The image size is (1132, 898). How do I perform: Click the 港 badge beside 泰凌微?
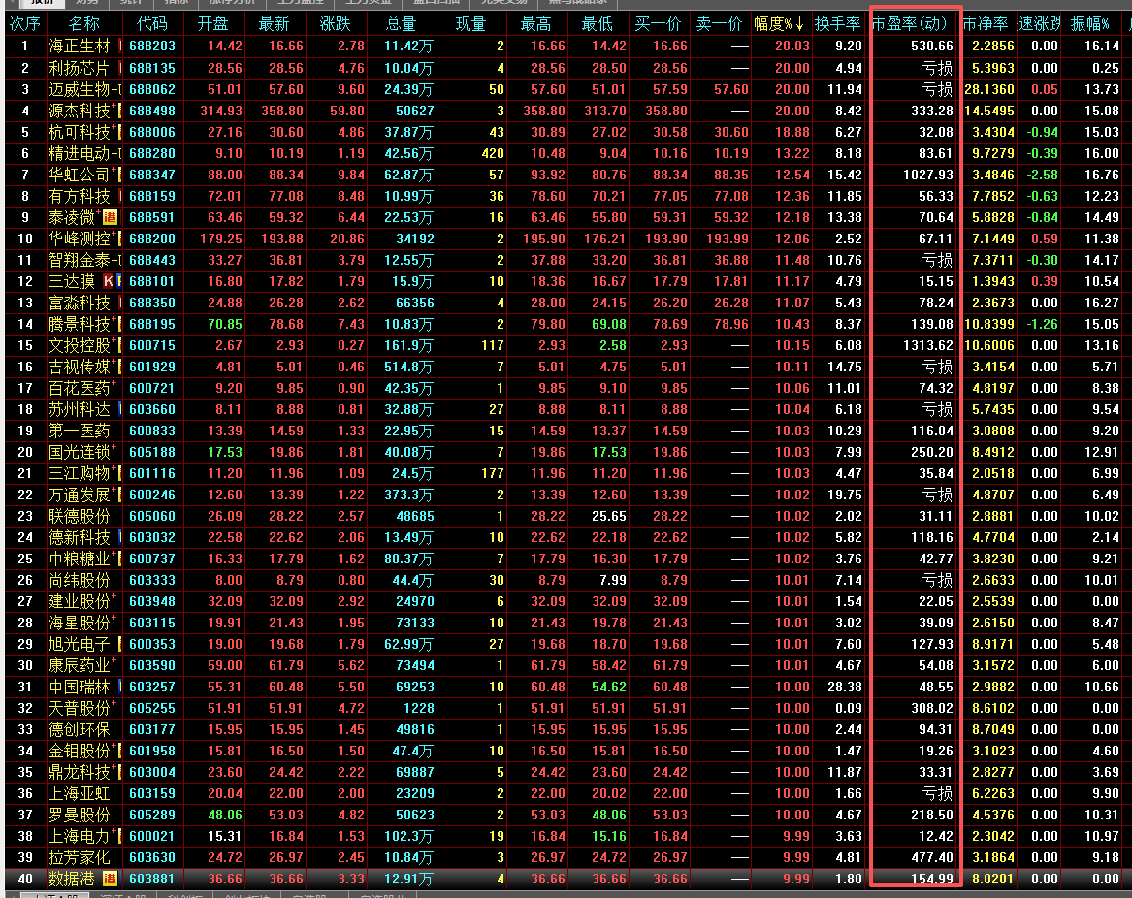110,217
